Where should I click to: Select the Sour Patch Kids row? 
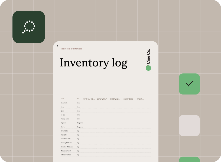coord(65,139)
